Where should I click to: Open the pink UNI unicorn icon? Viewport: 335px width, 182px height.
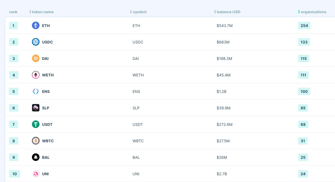click(x=36, y=174)
